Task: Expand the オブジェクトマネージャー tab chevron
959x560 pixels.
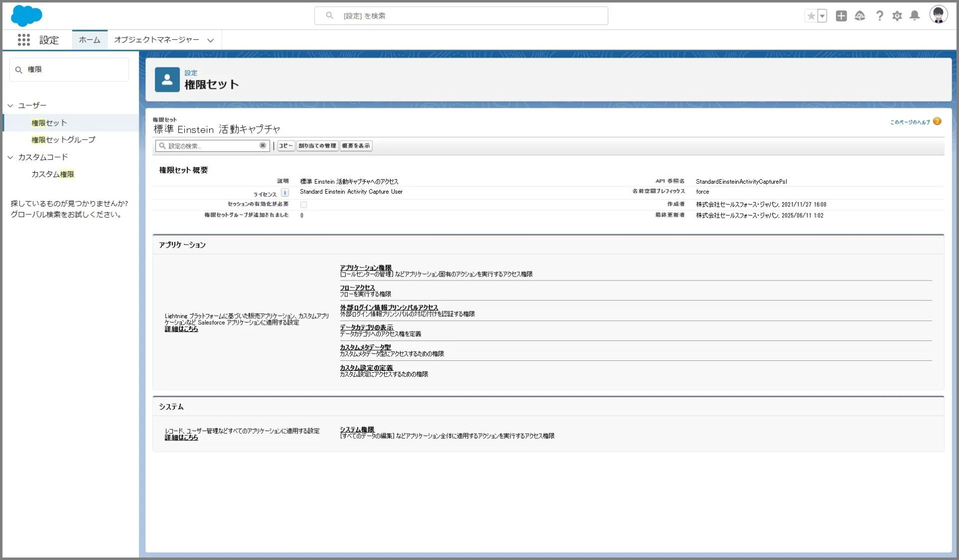Action: point(211,40)
